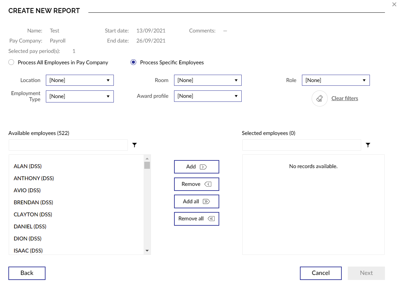Select Process Specific Employees option
400x285 pixels.
(134, 62)
